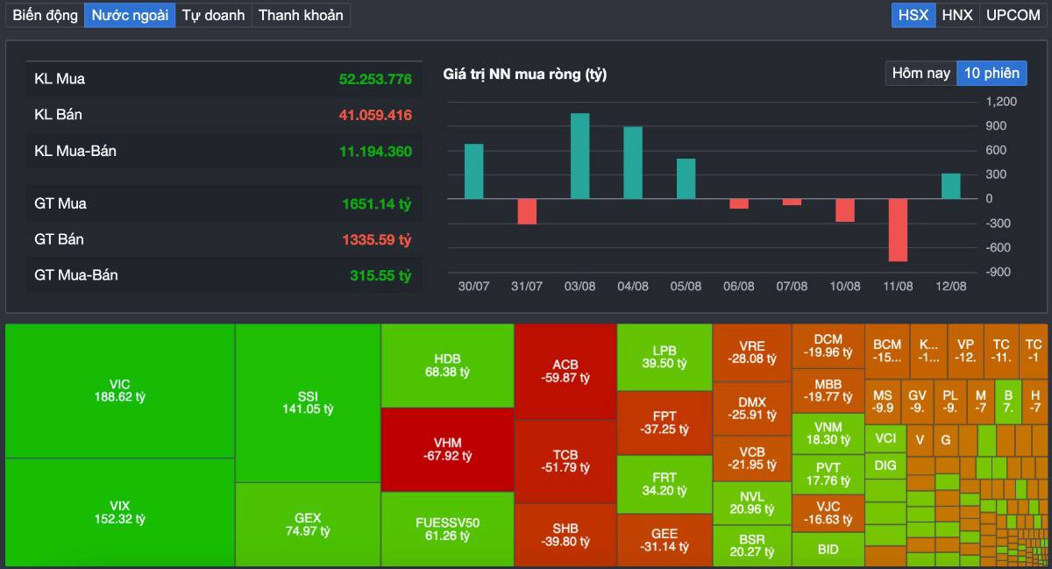
Task: Switch to the HNX exchange
Action: click(x=957, y=15)
